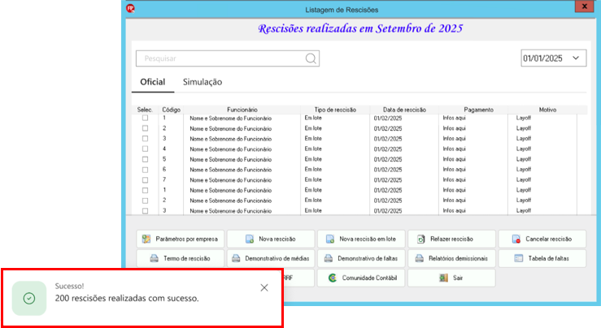Viewport: 601px width, 328px height.
Task: Click the Parâmetros por empresa icon button
Action: coord(181,239)
